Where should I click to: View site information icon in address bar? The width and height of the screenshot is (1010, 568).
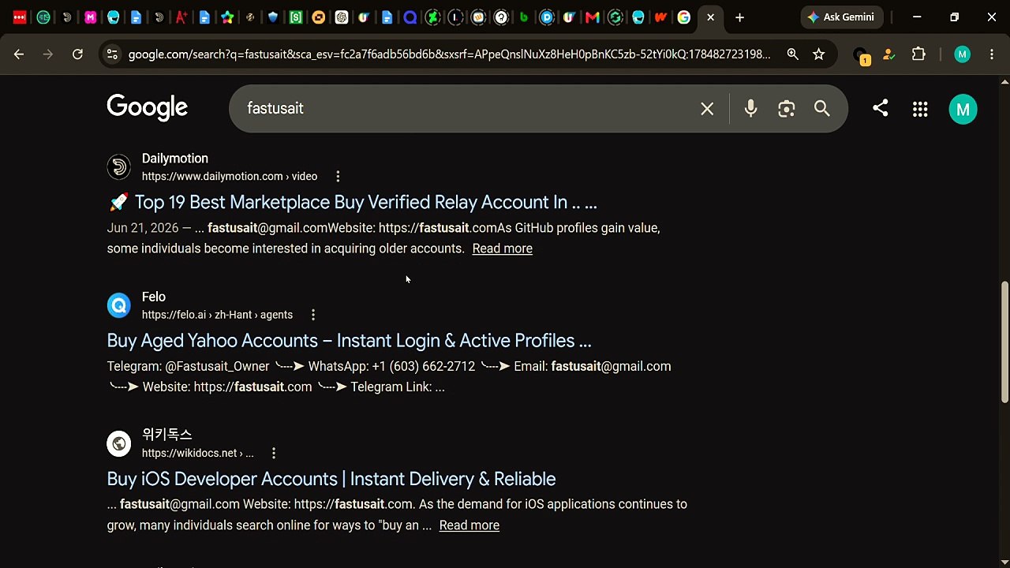click(112, 54)
